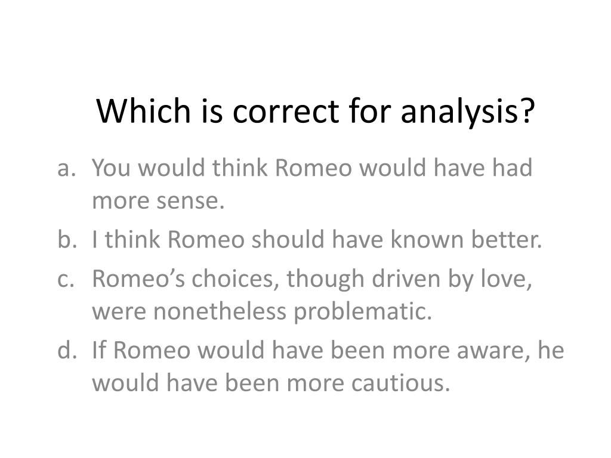This screenshot has height=458, width=611.
Task: Click the word "Which" in the heading
Action: [143, 111]
